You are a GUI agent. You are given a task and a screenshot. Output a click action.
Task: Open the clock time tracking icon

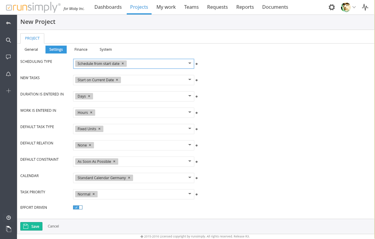tap(8, 218)
